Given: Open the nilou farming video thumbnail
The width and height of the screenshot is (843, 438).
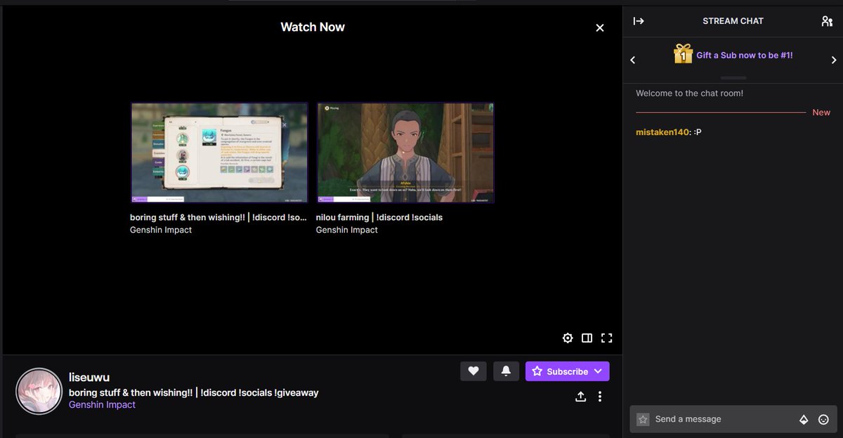Looking at the screenshot, I should point(405,153).
